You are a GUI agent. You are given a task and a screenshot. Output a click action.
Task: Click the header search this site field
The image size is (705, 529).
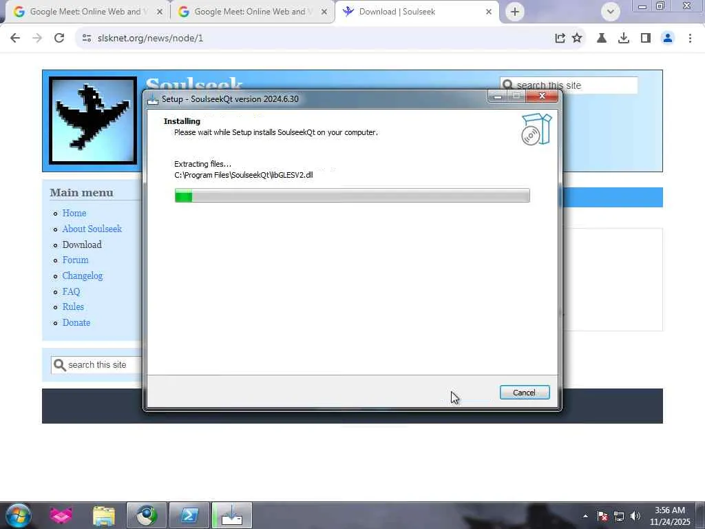pyautogui.click(x=569, y=85)
